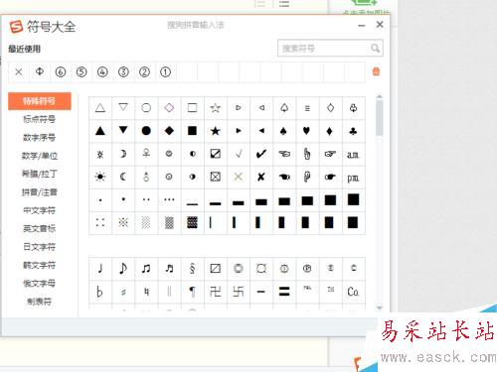The image size is (497, 372).
Task: Select recently used Φ symbol
Action: 40,71
